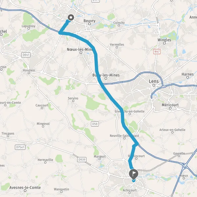Viewport: 197px width, 197px height.
Task: Select the D75e1 road shield
Action: pos(20,147)
